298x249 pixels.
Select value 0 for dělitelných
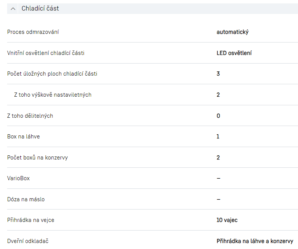coord(218,116)
